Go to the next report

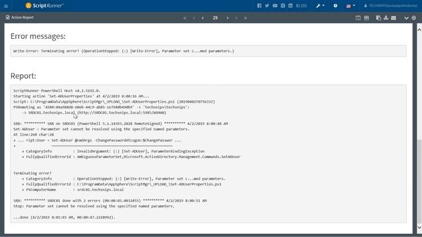227,18
